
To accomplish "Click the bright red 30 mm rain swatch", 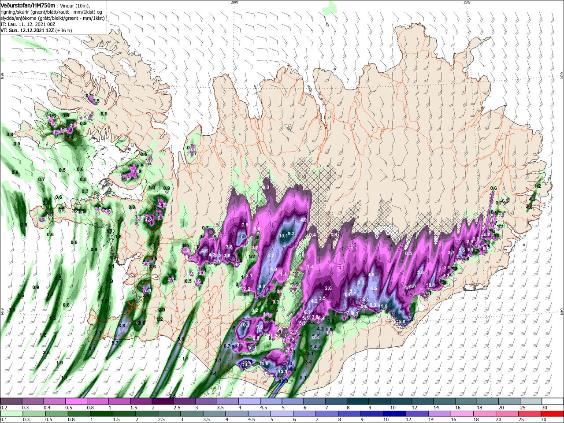I will [x=553, y=414].
